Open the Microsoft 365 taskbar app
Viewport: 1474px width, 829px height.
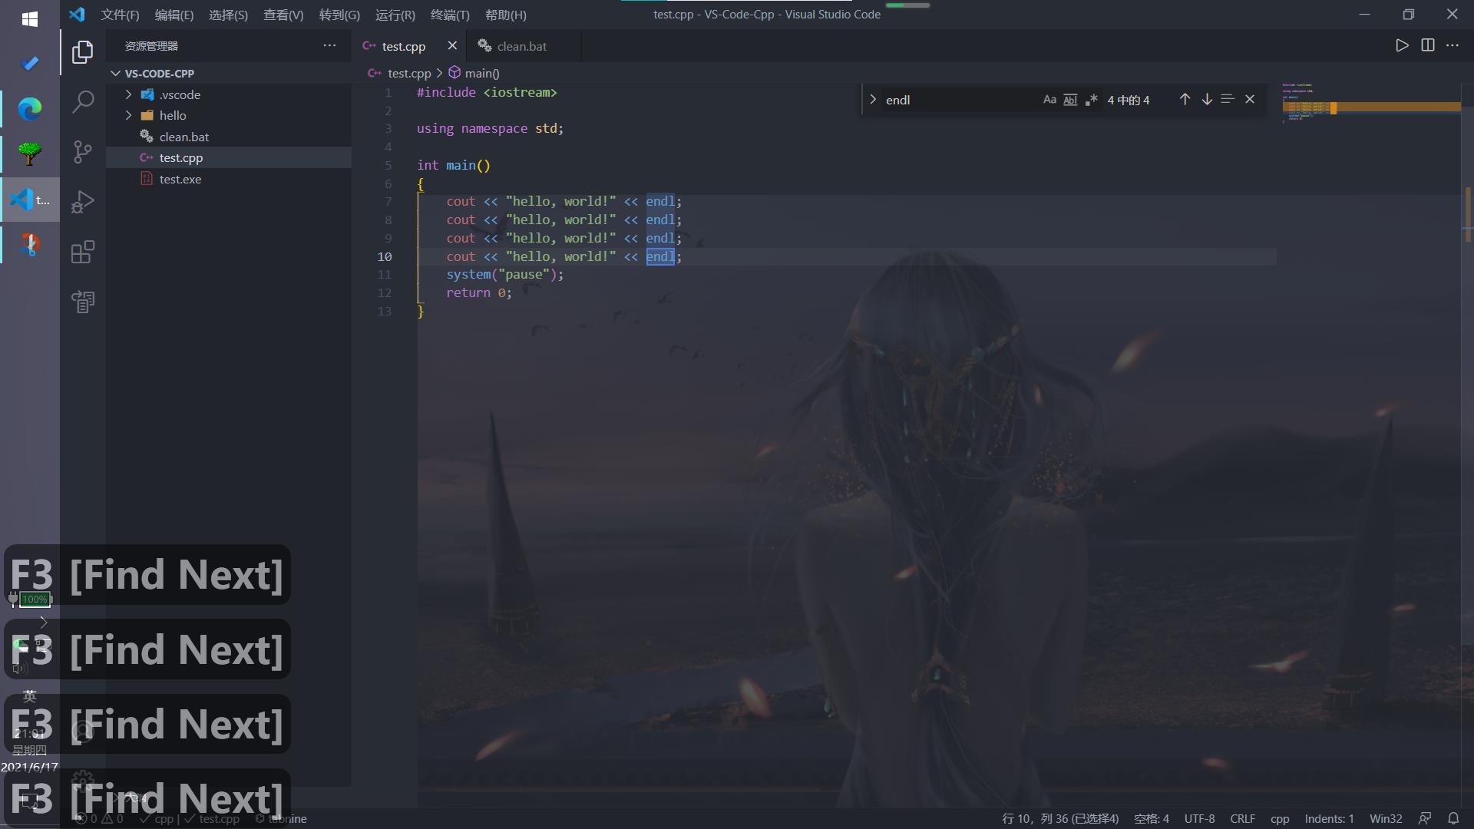[x=30, y=245]
